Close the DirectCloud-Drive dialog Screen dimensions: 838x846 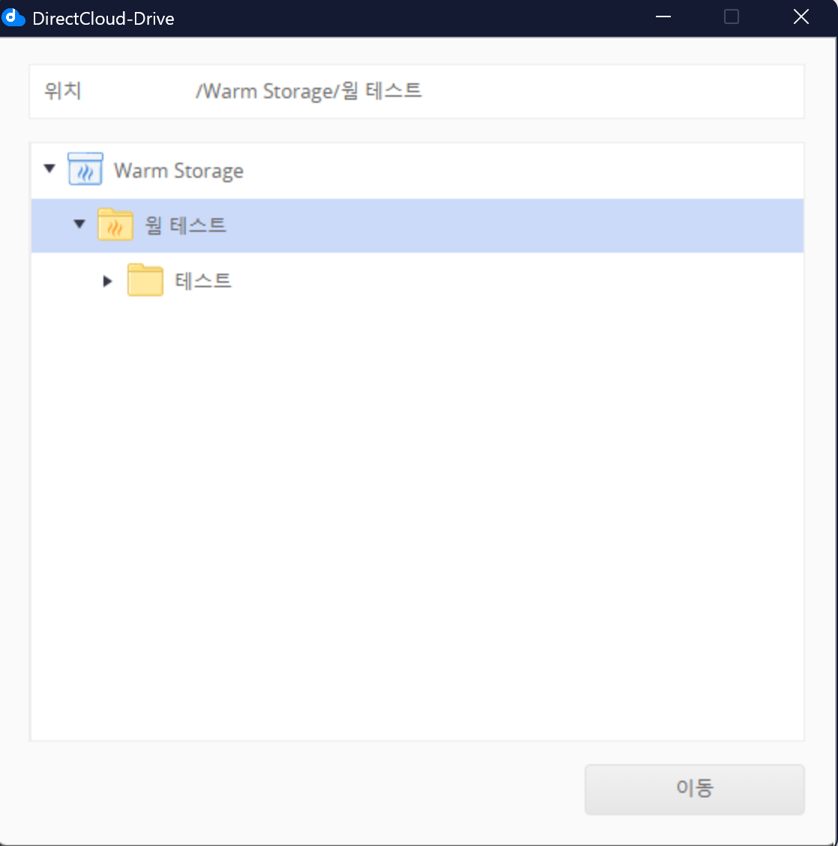point(801,17)
